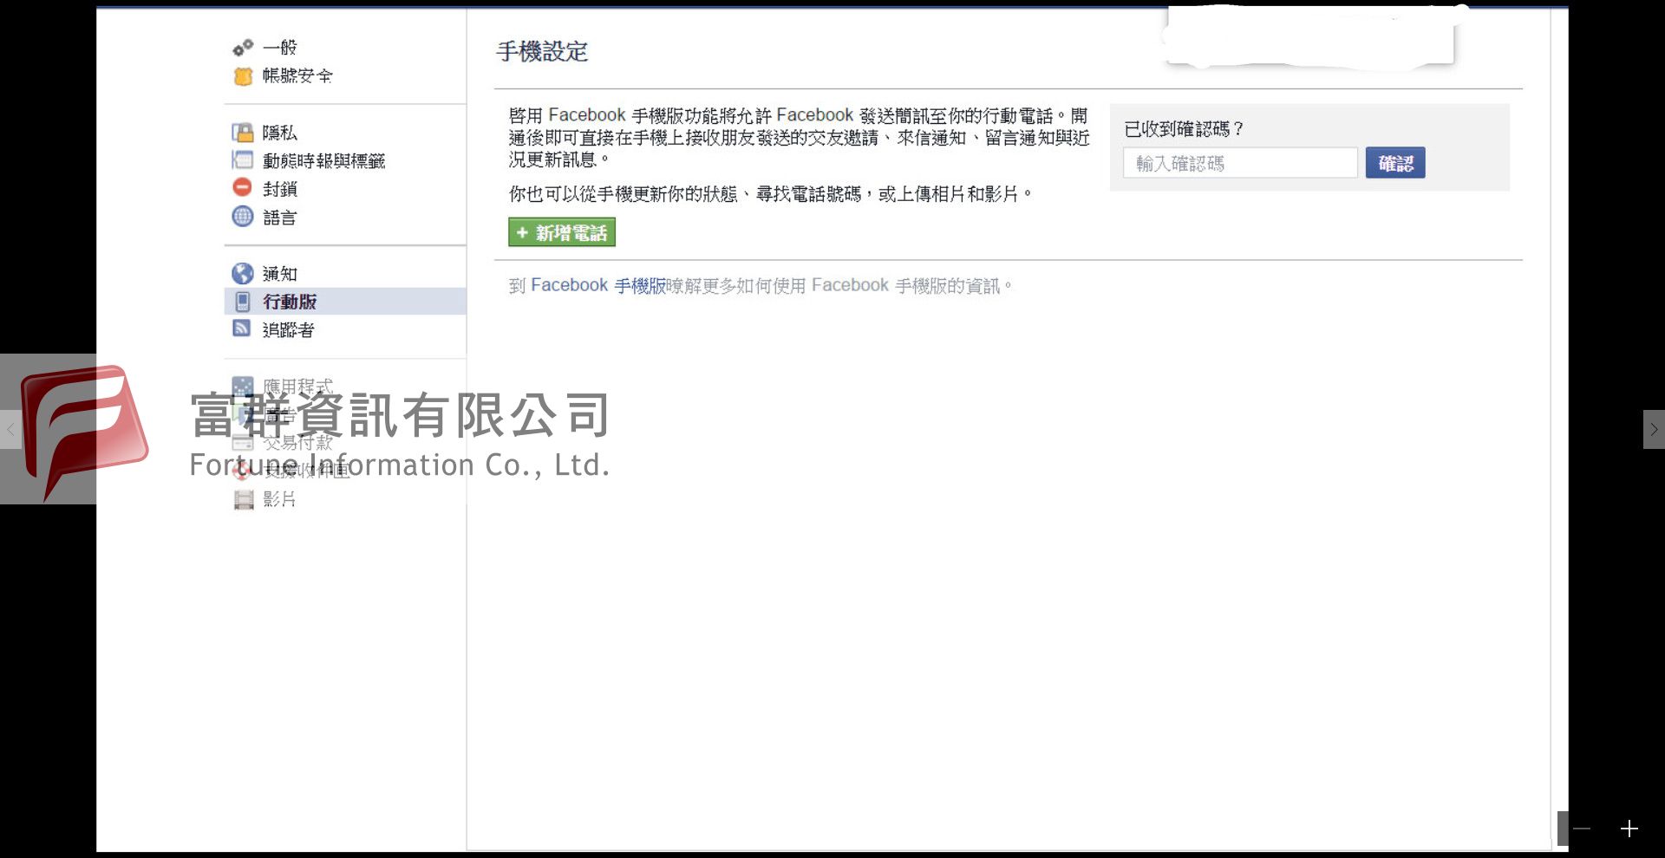Image resolution: width=1665 pixels, height=858 pixels.
Task: Click the green 新增電話 button
Action: pyautogui.click(x=562, y=232)
